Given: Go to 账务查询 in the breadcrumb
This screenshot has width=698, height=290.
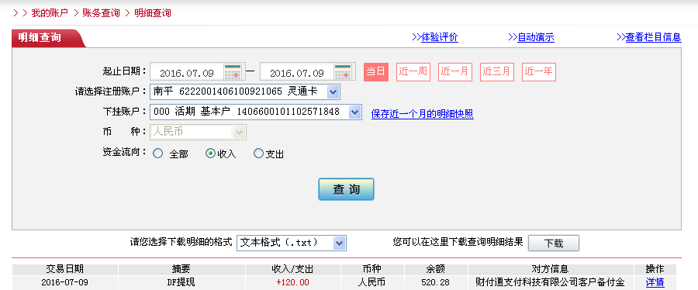Looking at the screenshot, I should pos(101,13).
